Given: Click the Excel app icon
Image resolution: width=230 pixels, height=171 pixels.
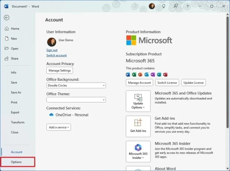Looking at the screenshot, I should 134,74.
